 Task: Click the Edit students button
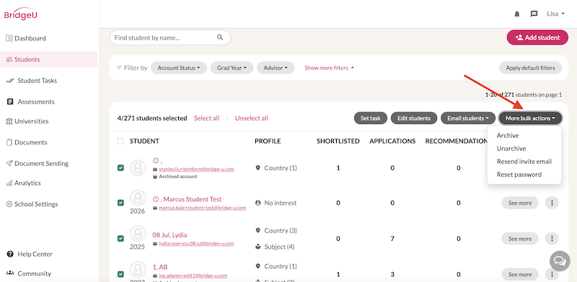pyautogui.click(x=414, y=118)
